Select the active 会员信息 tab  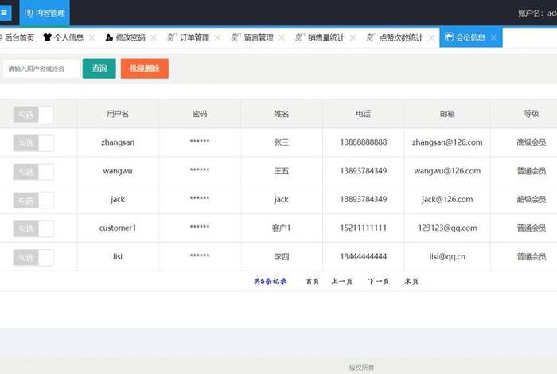coord(470,37)
